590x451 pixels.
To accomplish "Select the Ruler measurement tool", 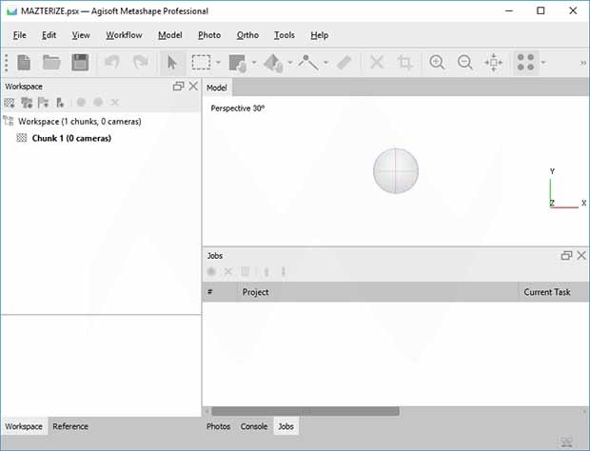I will [x=344, y=63].
